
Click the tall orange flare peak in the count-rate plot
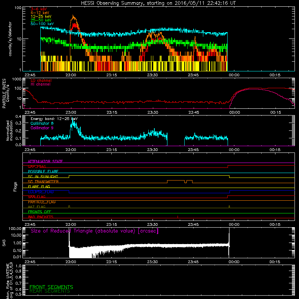point(73,18)
